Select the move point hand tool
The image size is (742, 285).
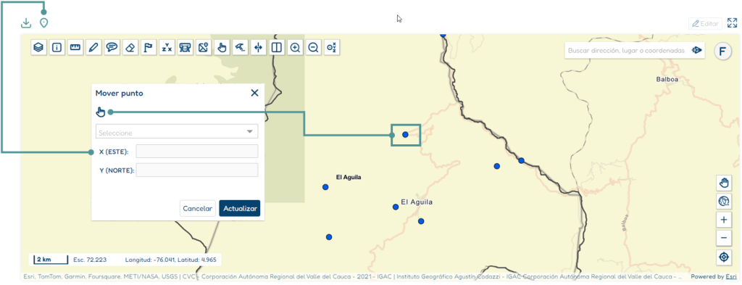pyautogui.click(x=222, y=47)
